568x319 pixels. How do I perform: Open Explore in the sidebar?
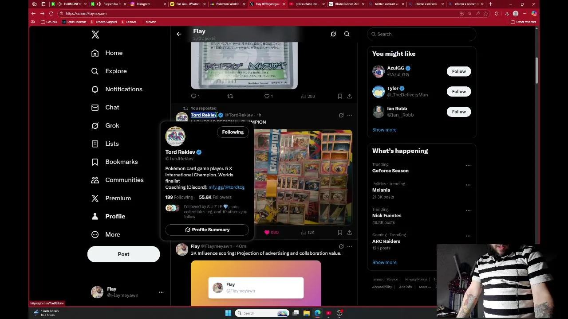(x=109, y=71)
